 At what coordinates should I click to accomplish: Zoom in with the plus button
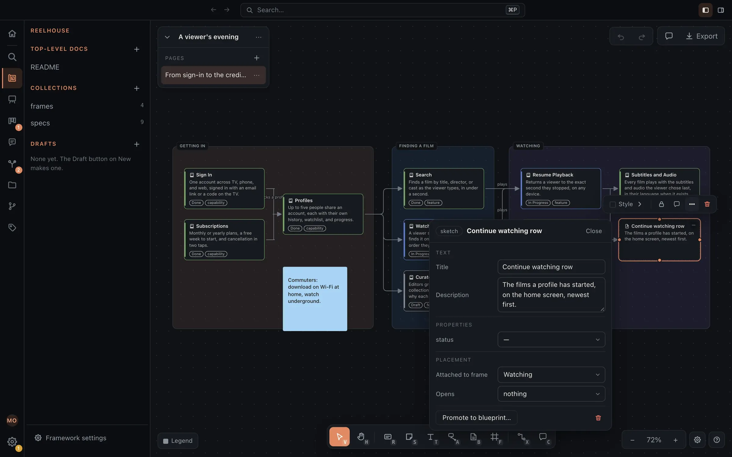tap(675, 440)
